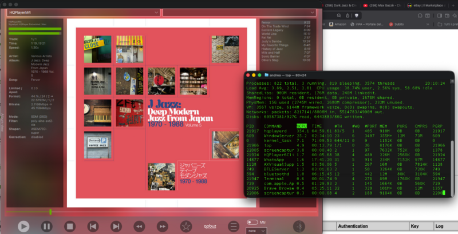The height and width of the screenshot is (234, 458).
Task: Toggle the Mtr switch
Action: [x=252, y=223]
